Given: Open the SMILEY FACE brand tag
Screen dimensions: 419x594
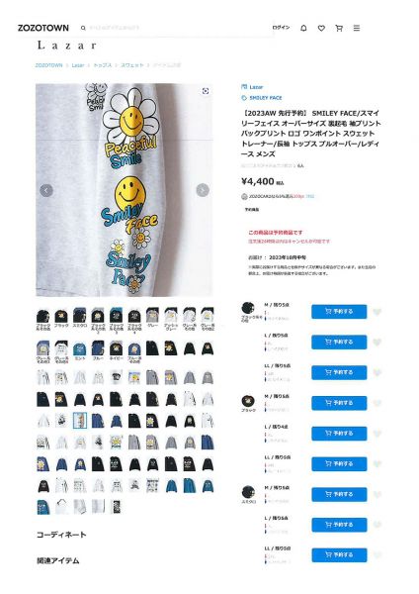Looking at the screenshot, I should coord(266,98).
